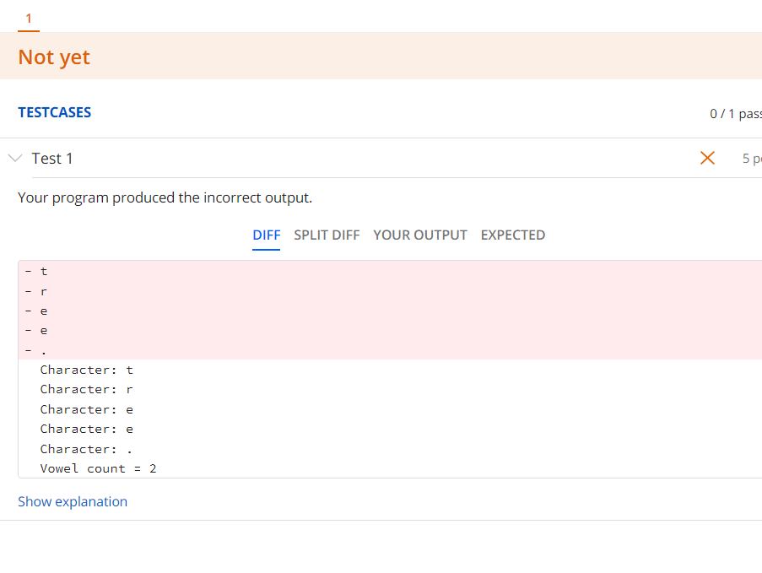The height and width of the screenshot is (573, 762).
Task: Select the DIFF tab
Action: point(266,235)
